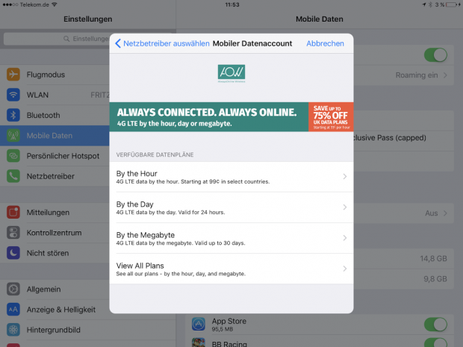Tap the Anzeige & Helligkeit icon
463x347 pixels.
coord(13,309)
